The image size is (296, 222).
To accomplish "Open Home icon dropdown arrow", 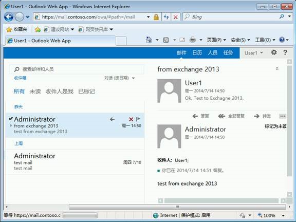I will (x=157, y=40).
